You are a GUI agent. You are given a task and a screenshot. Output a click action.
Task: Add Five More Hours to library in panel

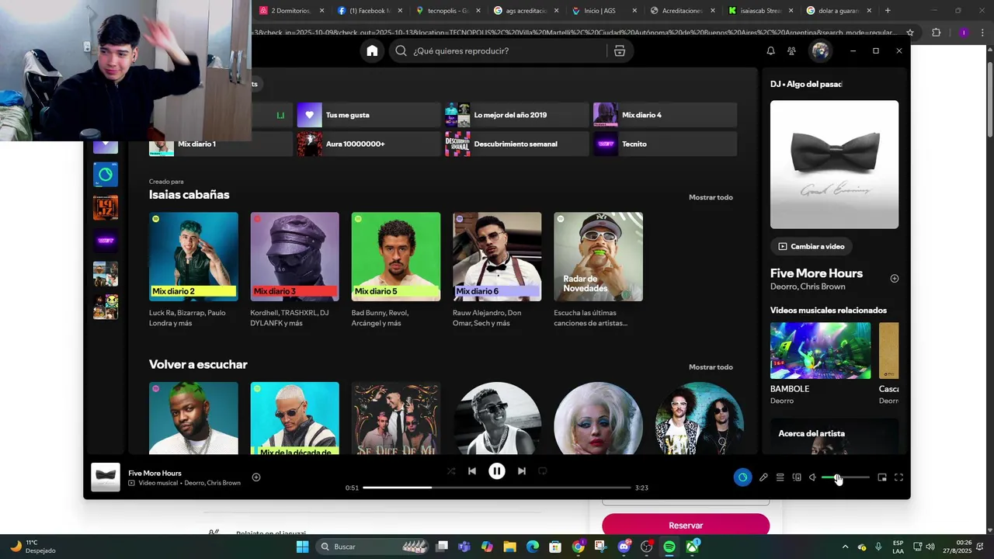894,278
